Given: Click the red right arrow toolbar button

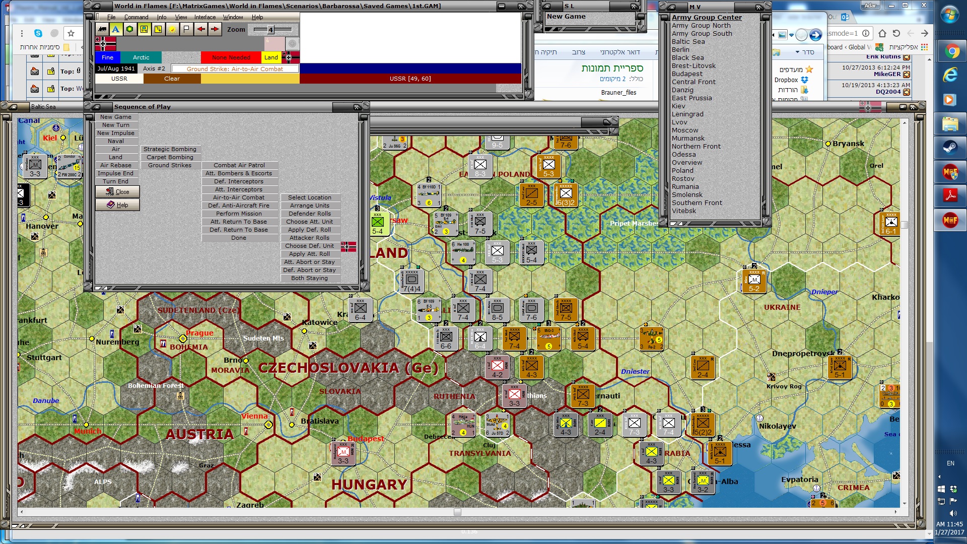Looking at the screenshot, I should coord(215,29).
